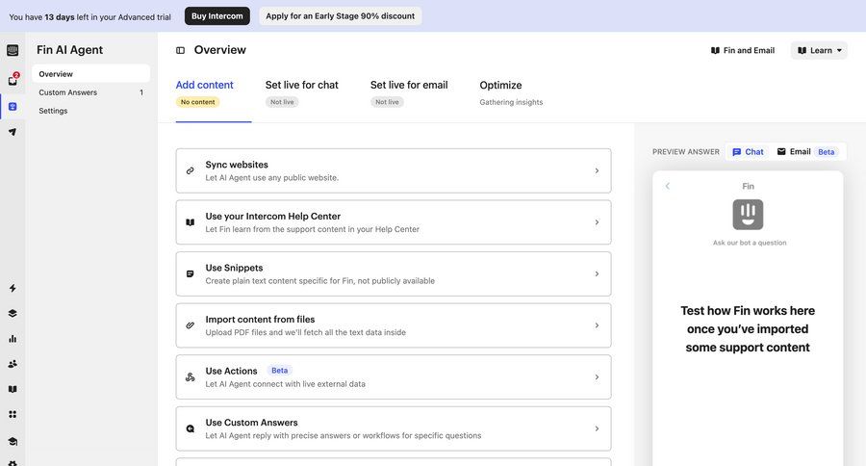Image resolution: width=866 pixels, height=466 pixels.
Task: Click the Import content from files title
Action: pos(260,319)
